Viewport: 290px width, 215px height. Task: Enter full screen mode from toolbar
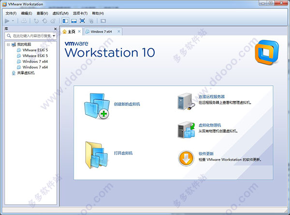click(82, 21)
